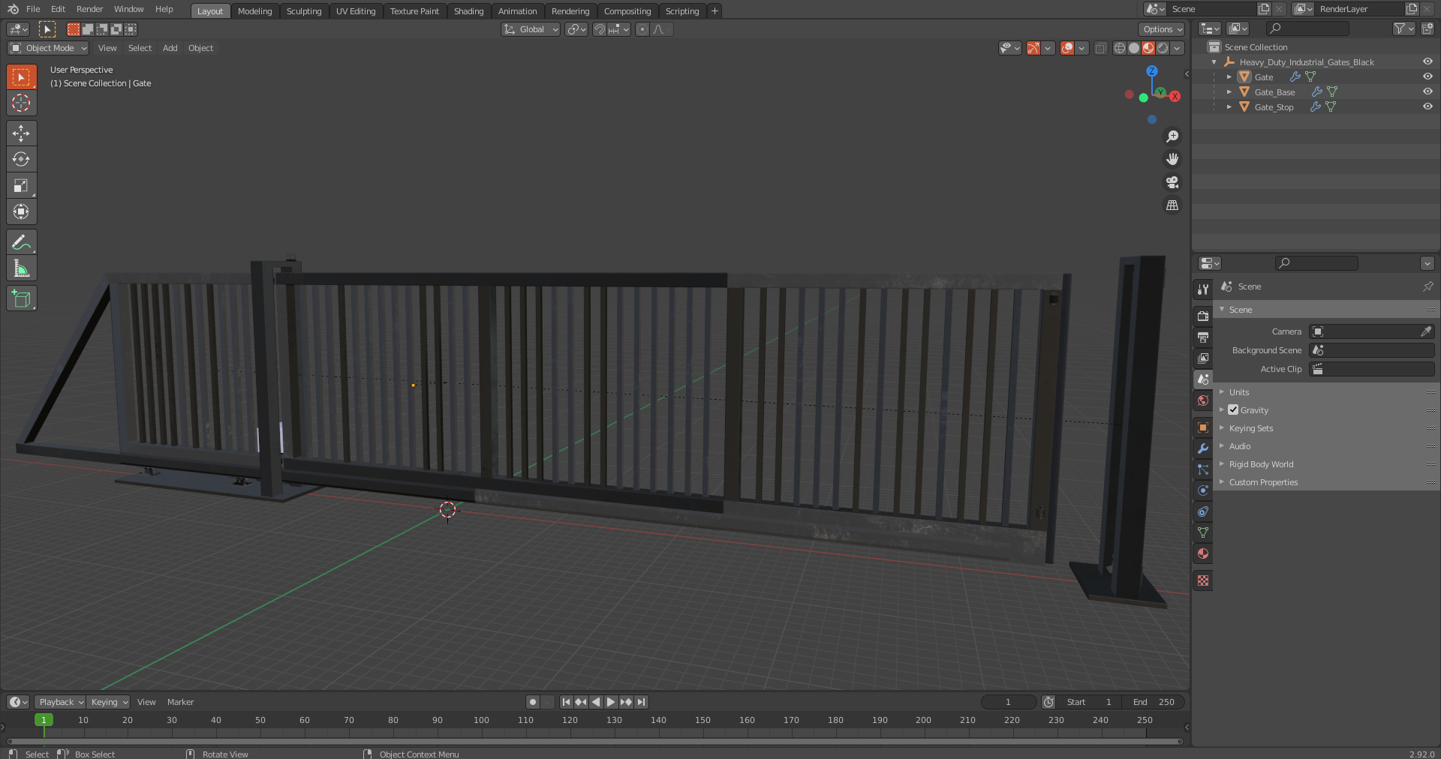Choose the Select Box tool
Image resolution: width=1441 pixels, height=759 pixels.
coord(21,76)
